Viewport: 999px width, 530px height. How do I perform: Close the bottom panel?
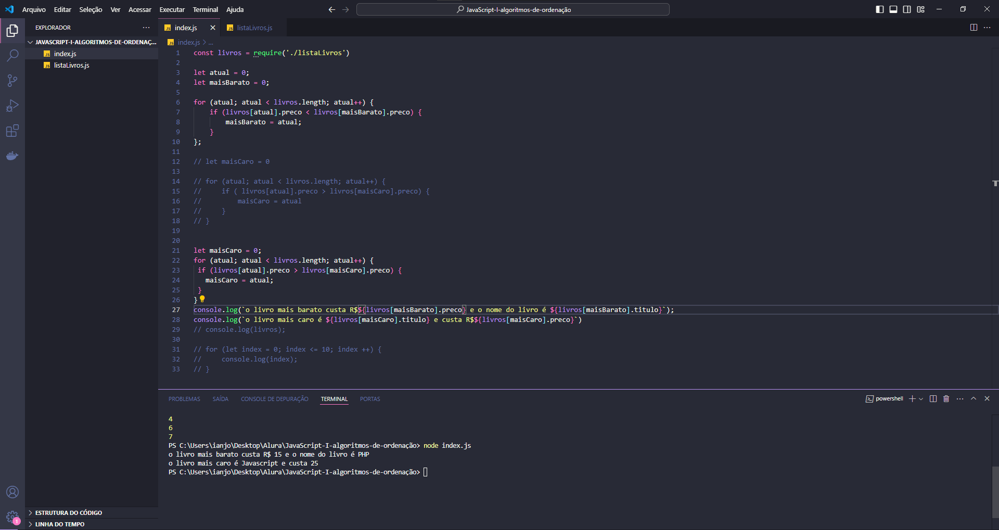(x=987, y=398)
